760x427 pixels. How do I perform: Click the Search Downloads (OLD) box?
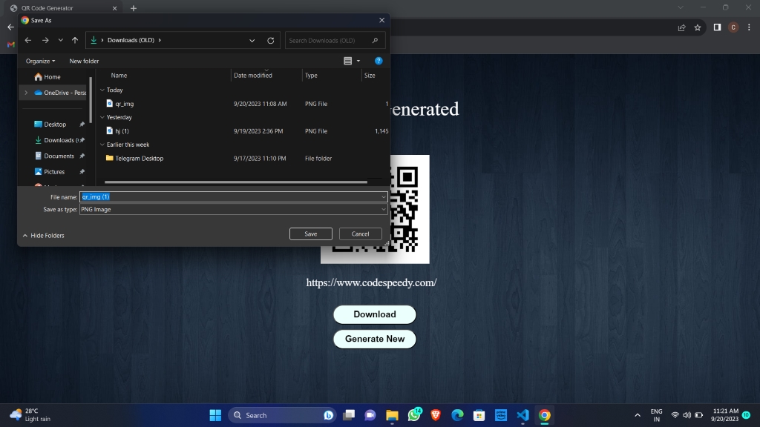335,40
